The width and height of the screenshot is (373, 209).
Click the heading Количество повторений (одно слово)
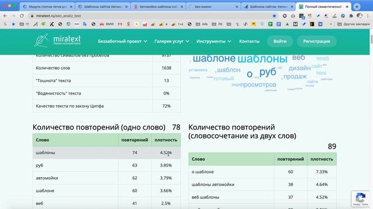point(99,127)
